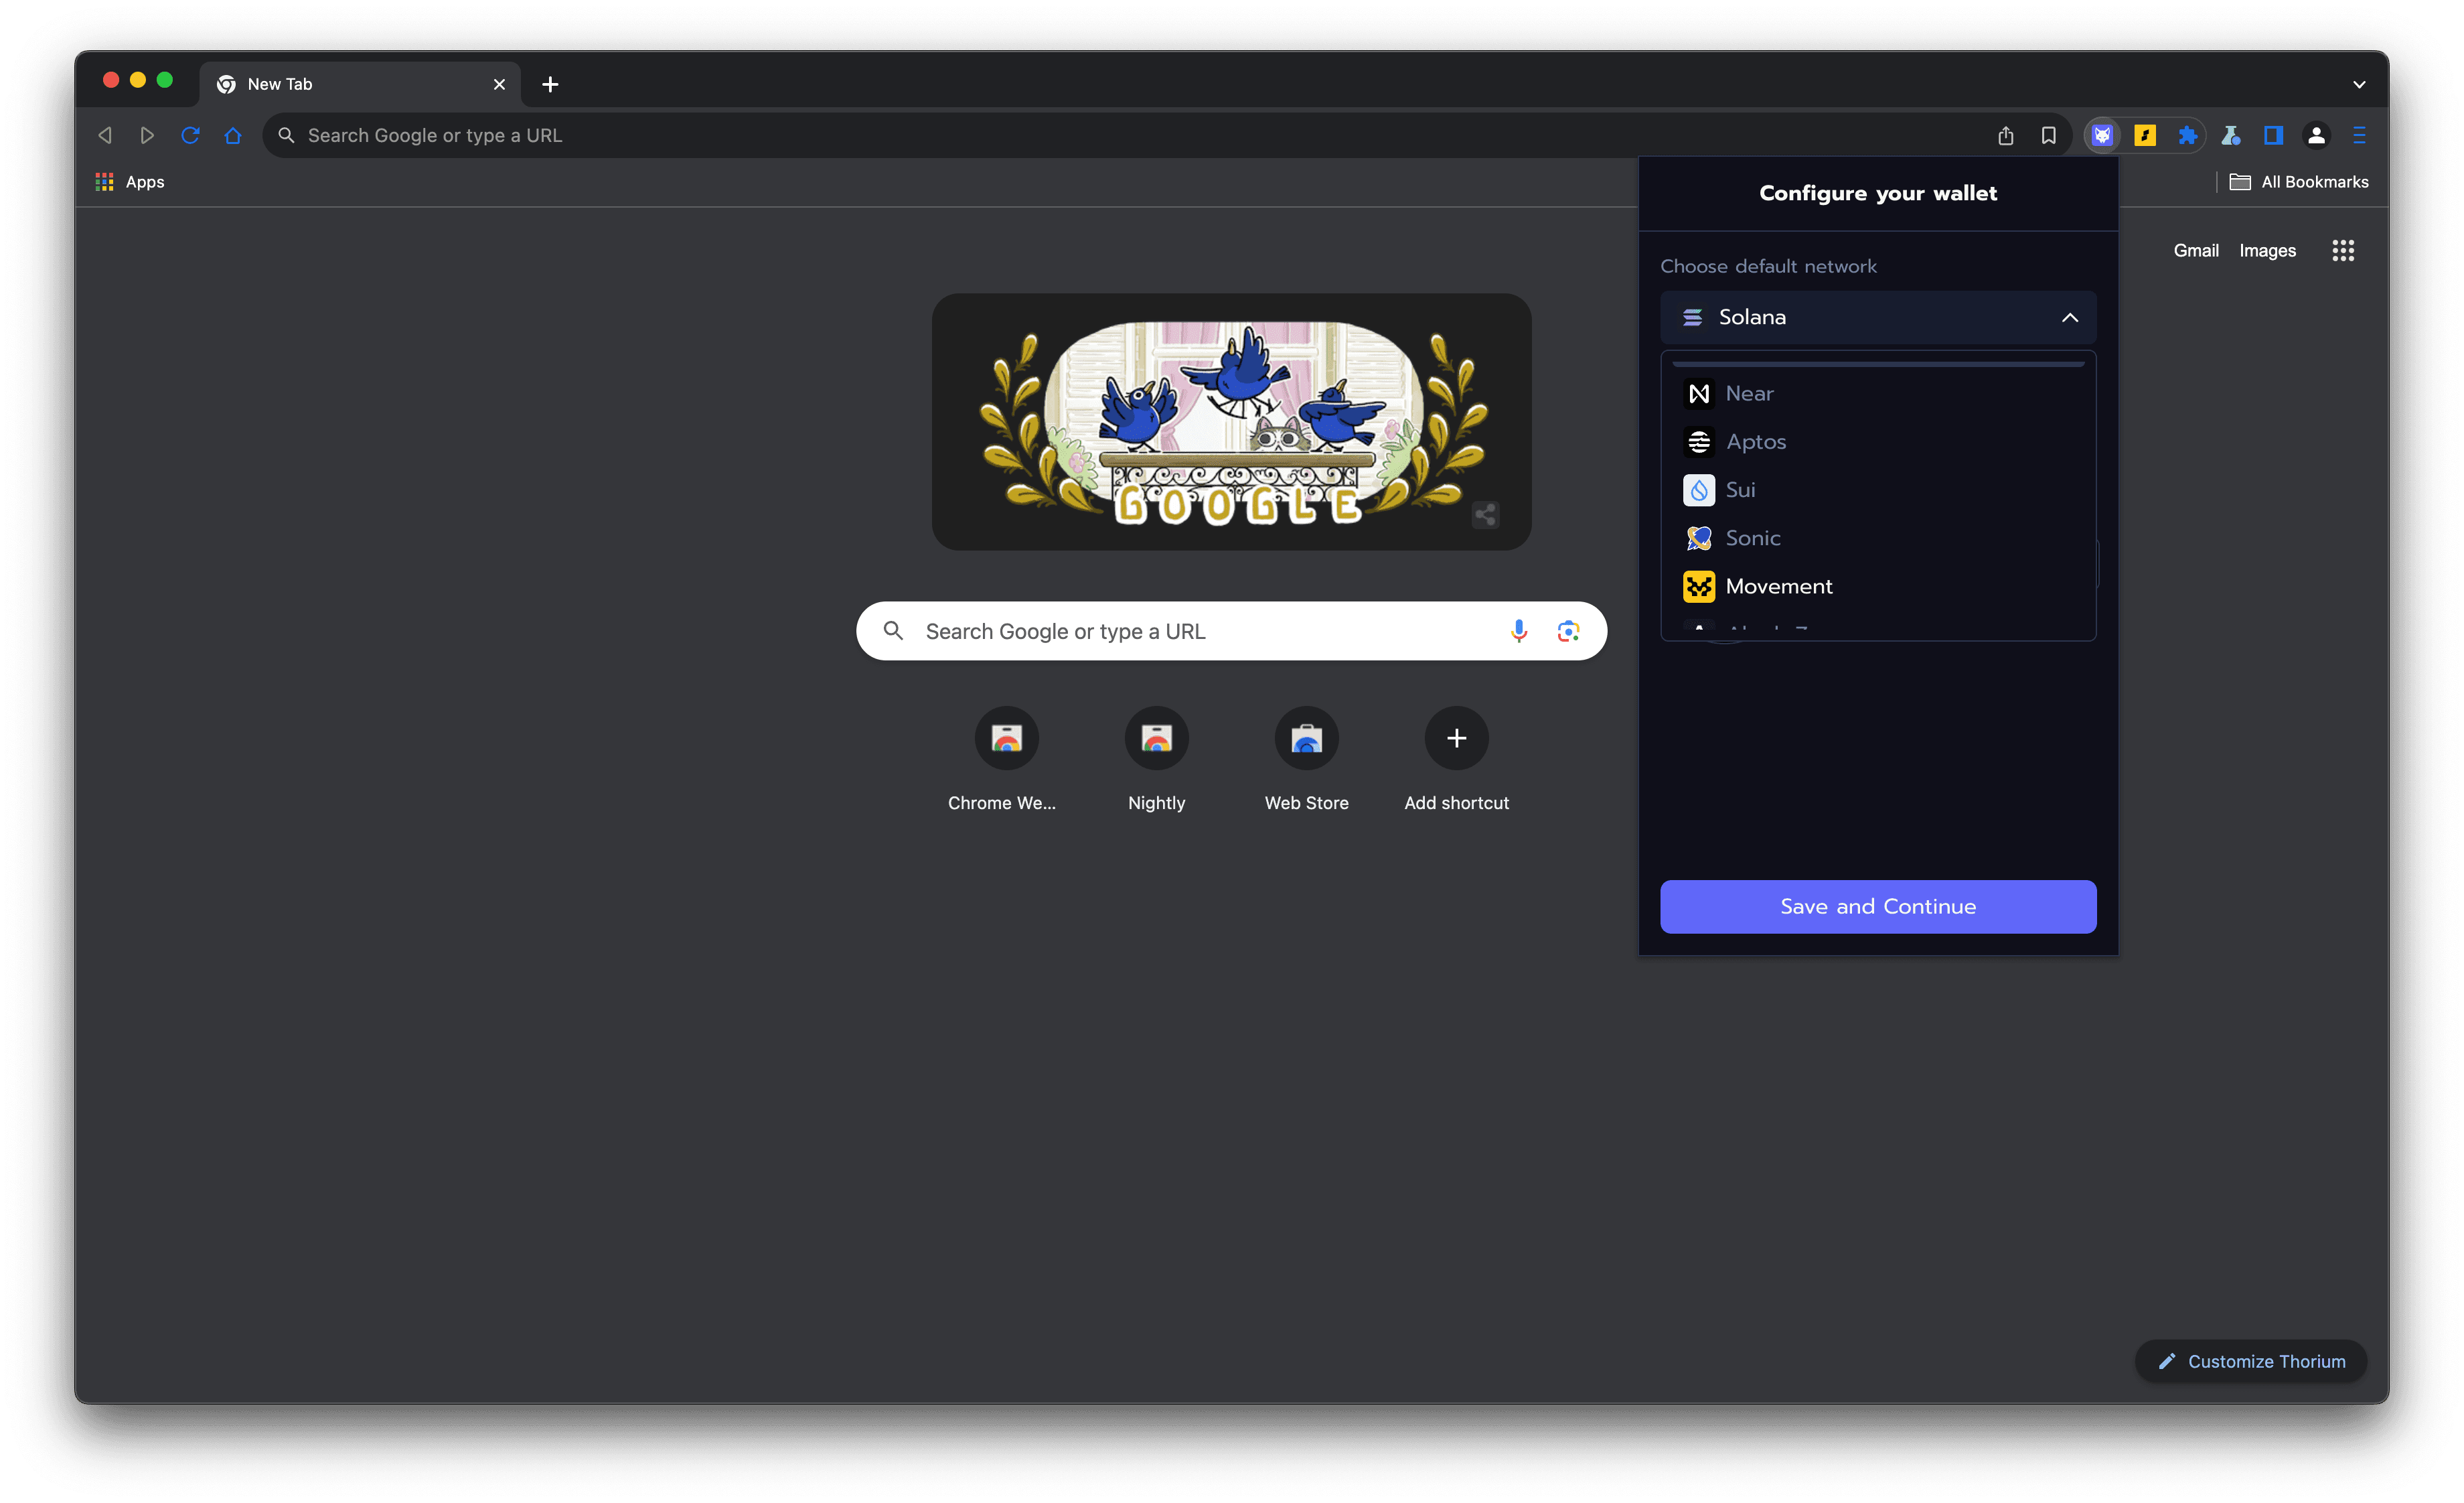Viewport: 2464px width, 1503px height.
Task: Click Save and Continue button
Action: [x=1878, y=906]
